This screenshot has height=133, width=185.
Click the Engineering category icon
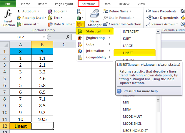(x=80, y=38)
